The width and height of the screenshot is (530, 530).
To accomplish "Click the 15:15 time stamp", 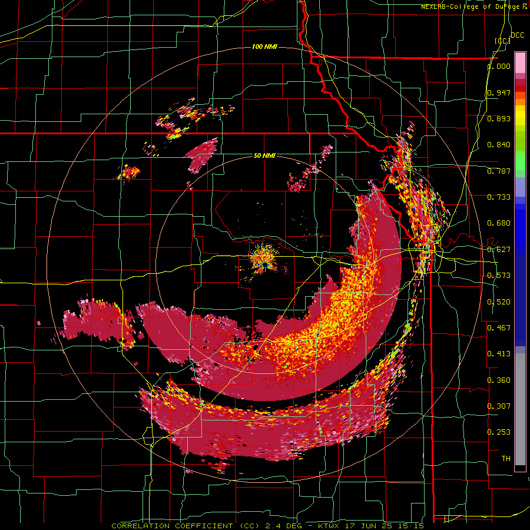I will (x=411, y=526).
